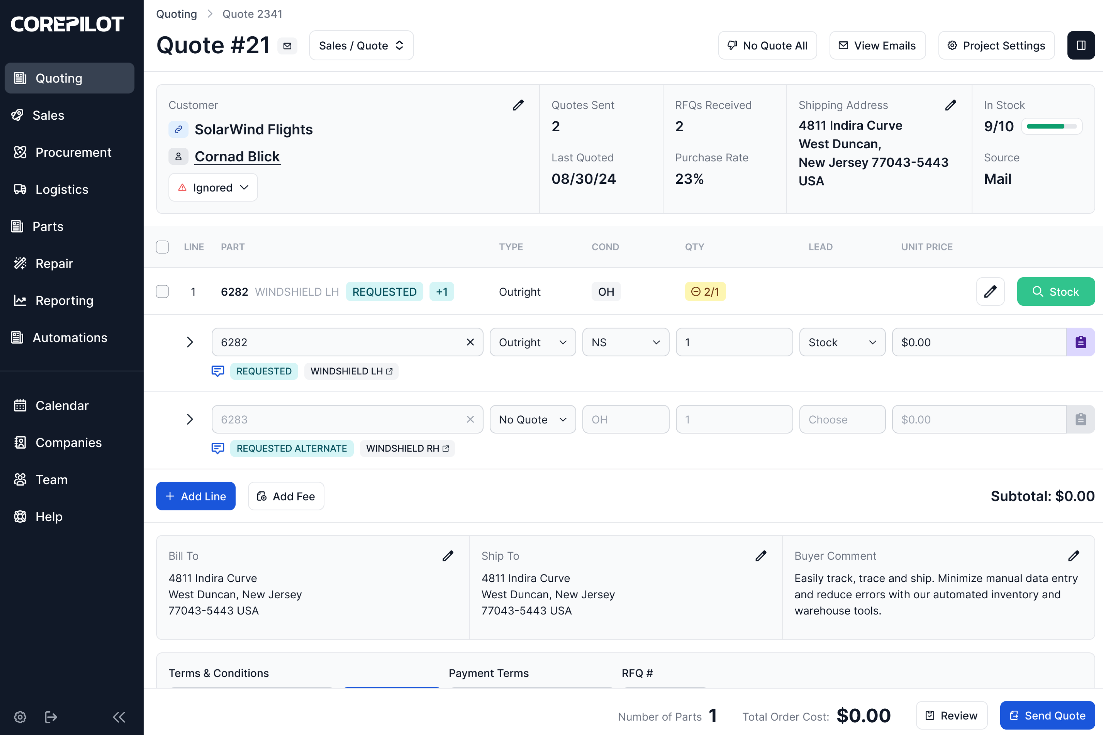This screenshot has height=735, width=1103.
Task: Open the Ignored status dropdown
Action: coord(213,187)
